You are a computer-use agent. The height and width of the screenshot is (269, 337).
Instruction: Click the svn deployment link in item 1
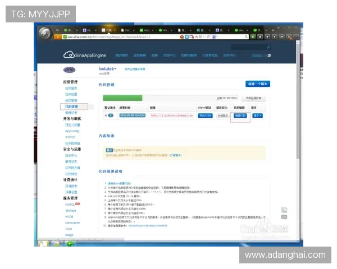(x=119, y=183)
